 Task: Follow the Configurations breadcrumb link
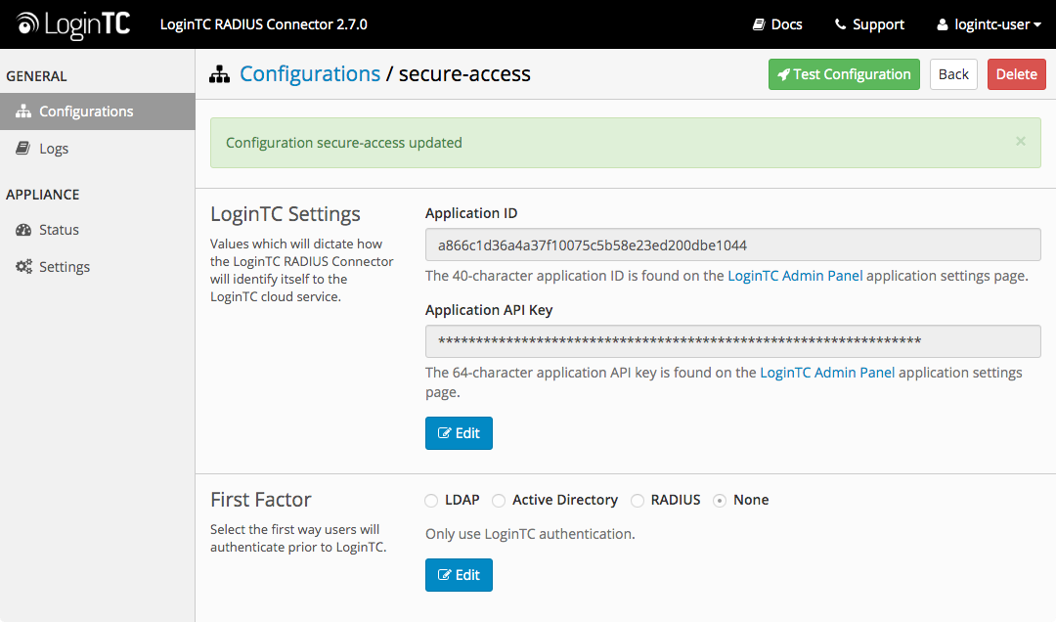(x=310, y=73)
